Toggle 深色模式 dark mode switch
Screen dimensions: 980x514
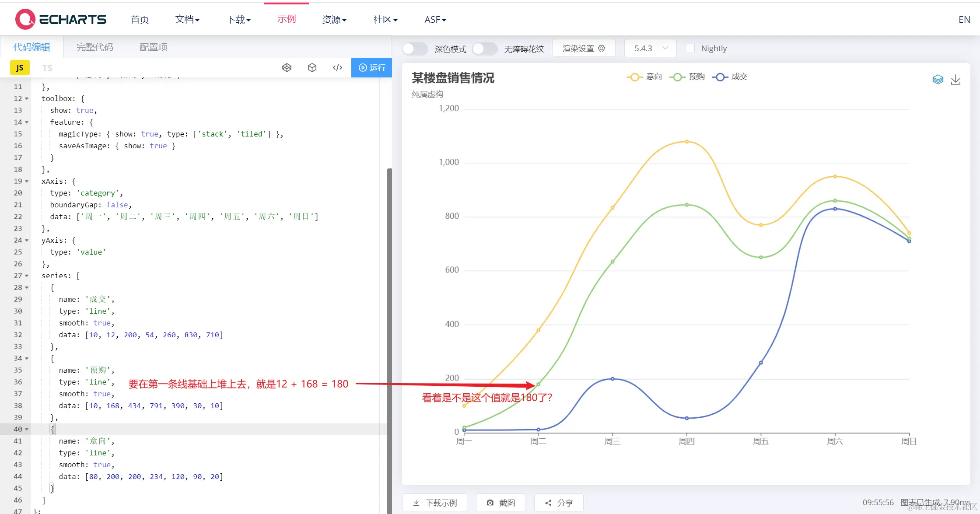tap(415, 49)
